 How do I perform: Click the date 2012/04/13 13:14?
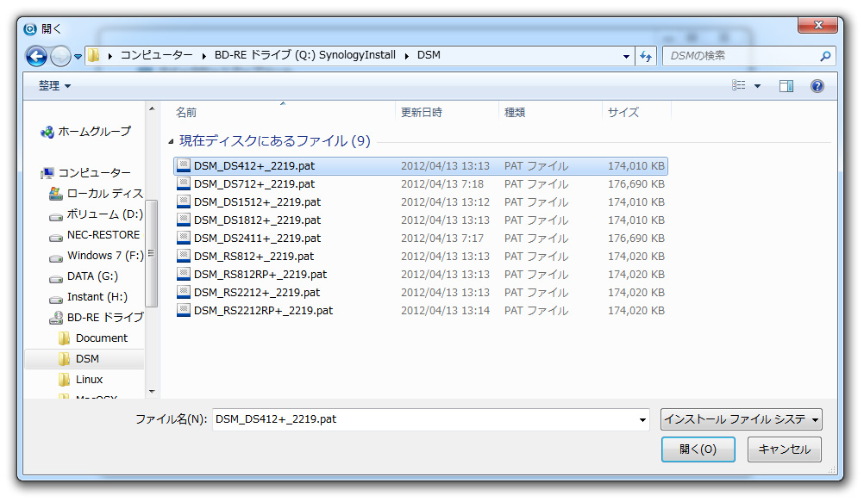445,311
